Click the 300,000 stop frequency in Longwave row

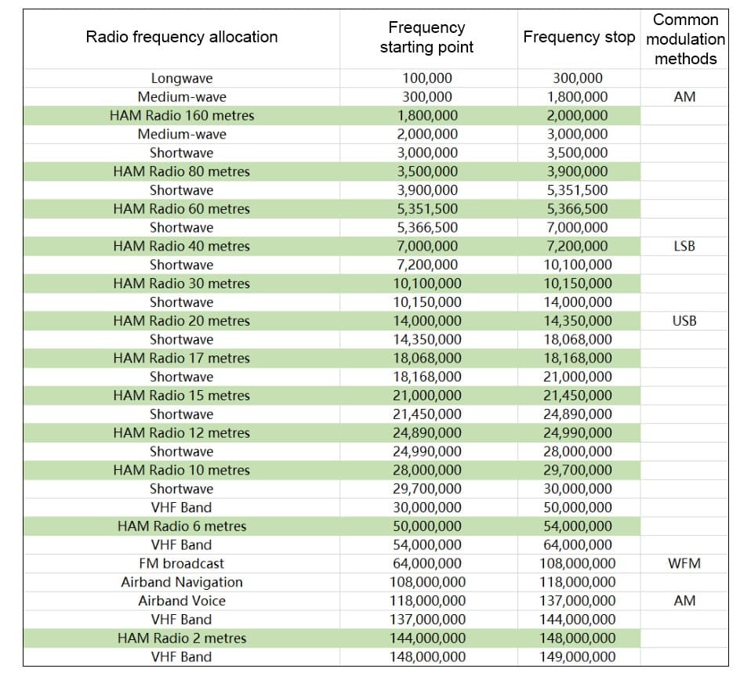(578, 78)
